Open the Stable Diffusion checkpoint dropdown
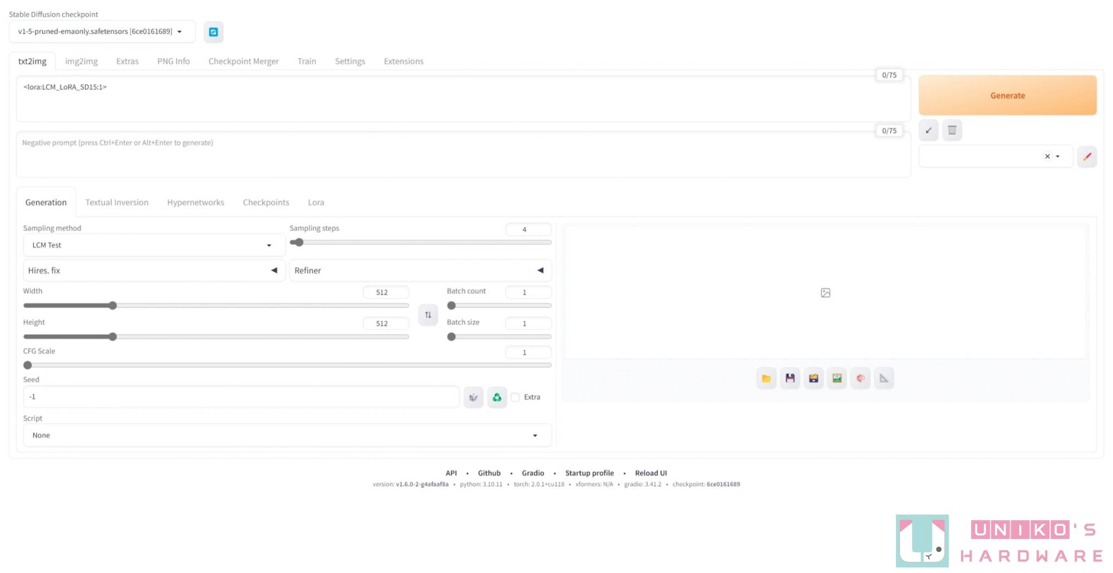Screen dimensions: 1113x573 point(102,32)
